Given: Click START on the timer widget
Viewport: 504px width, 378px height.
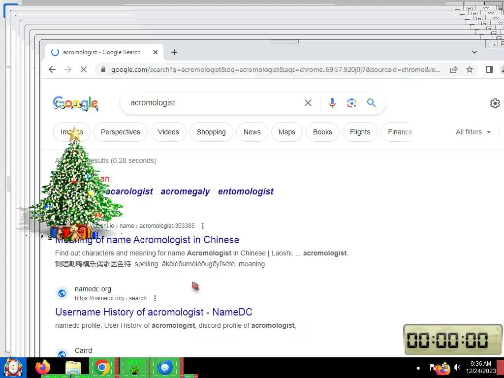Looking at the screenshot, I should [x=495, y=336].
